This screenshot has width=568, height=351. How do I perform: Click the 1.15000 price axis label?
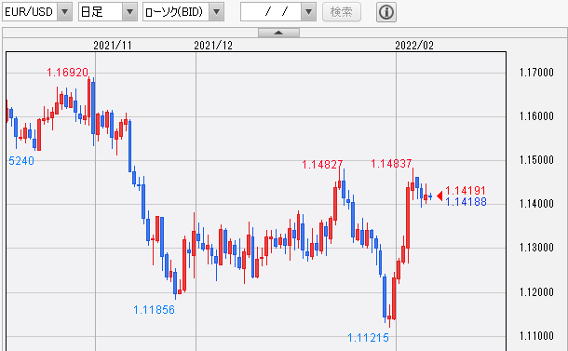click(x=536, y=160)
